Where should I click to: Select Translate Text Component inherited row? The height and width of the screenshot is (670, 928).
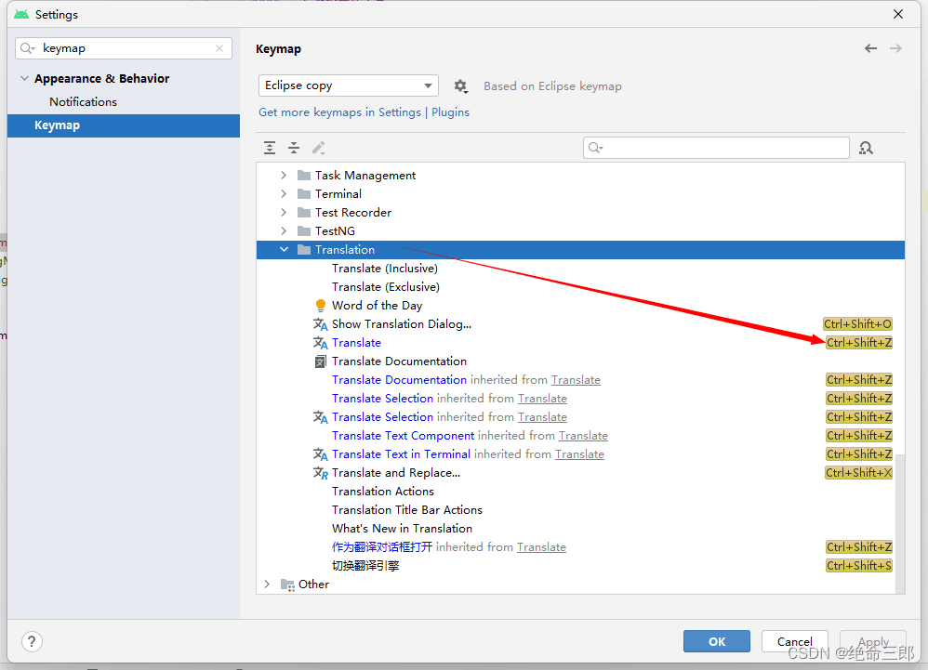(470, 436)
